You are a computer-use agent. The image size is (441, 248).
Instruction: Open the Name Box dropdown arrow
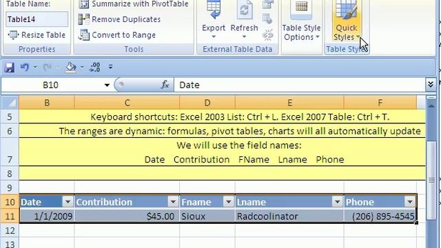[x=107, y=85]
